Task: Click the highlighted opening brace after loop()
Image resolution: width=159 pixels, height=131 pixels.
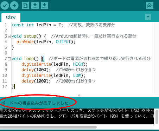Action: [x=43, y=59]
